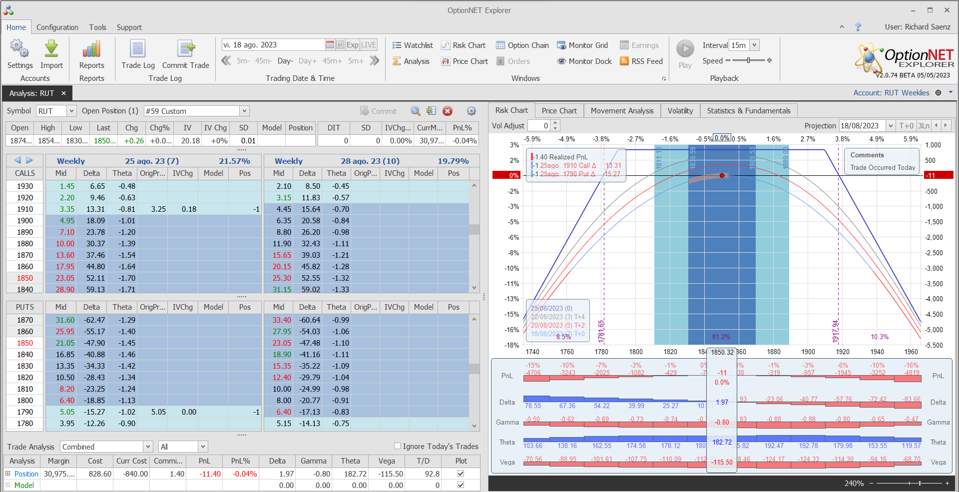Viewport: 959px width, 492px height.
Task: Open the Reports chart icon
Action: click(x=91, y=49)
